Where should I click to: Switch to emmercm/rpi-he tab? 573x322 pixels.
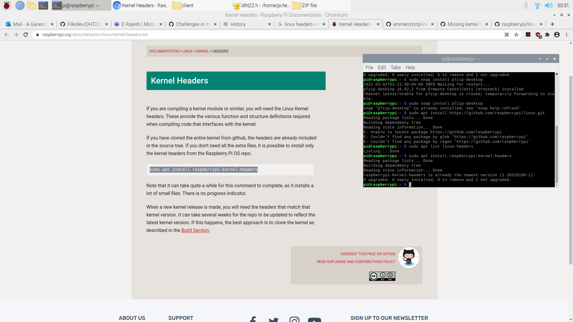pos(409,24)
